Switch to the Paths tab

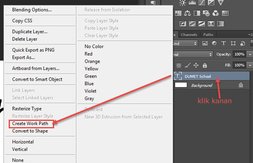pyautogui.click(x=208, y=35)
